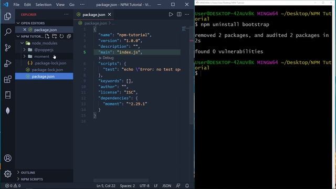Open the Explorer view in activity bar
Image resolution: width=336 pixels, height=189 pixels.
coord(8,16)
